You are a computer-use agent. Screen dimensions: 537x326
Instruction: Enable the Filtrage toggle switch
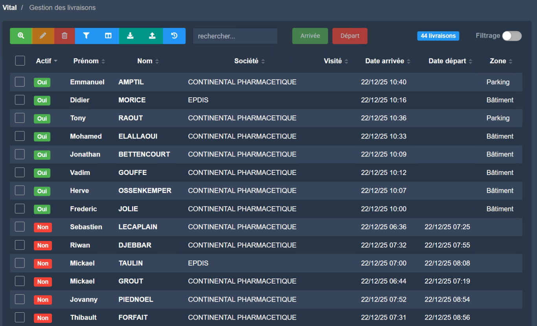(x=511, y=36)
